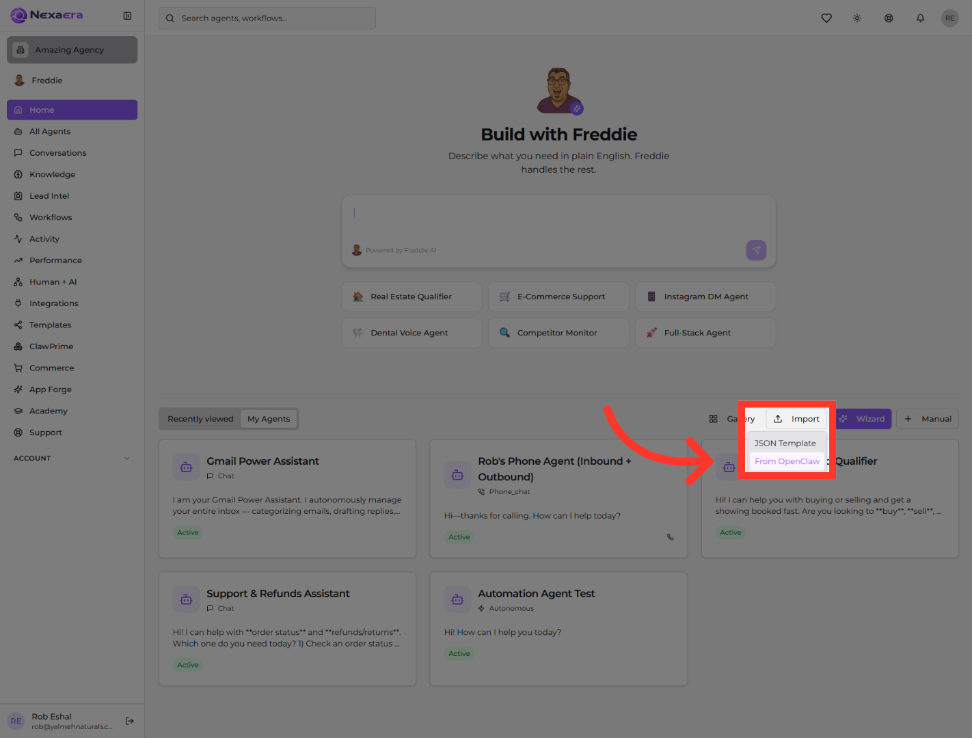Toggle light/dark theme sun icon
This screenshot has width=972, height=738.
857,18
